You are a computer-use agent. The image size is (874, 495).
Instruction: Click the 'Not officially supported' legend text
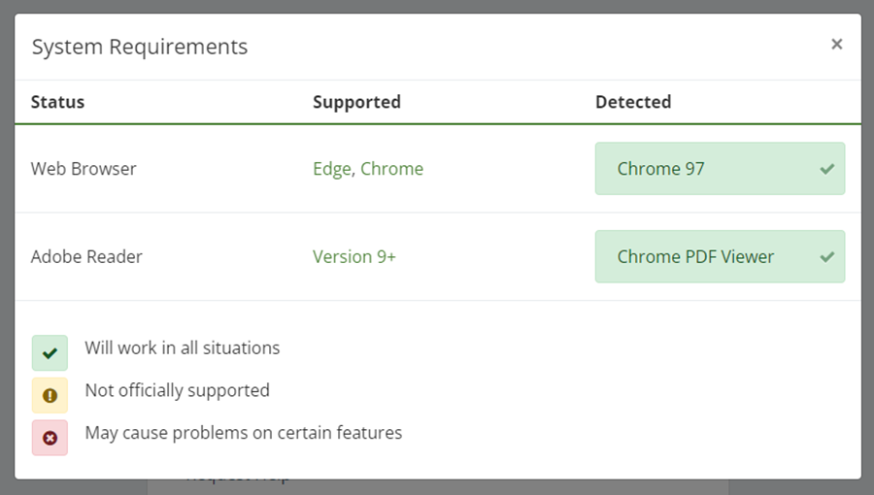tap(177, 390)
